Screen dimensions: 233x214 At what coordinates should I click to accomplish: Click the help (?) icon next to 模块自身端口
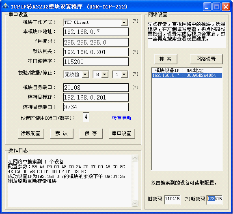point(135,87)
